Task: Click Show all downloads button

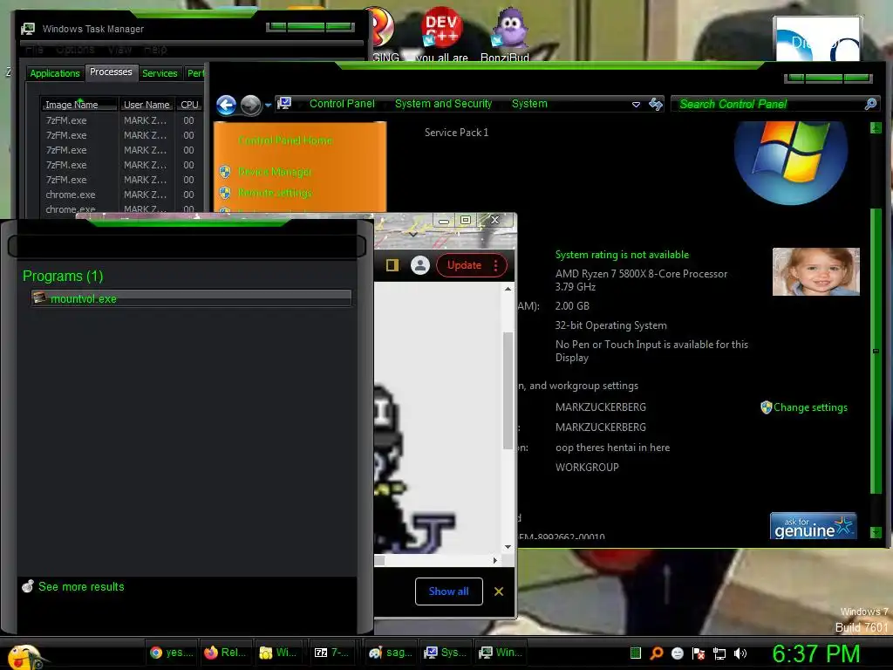Action: click(449, 591)
